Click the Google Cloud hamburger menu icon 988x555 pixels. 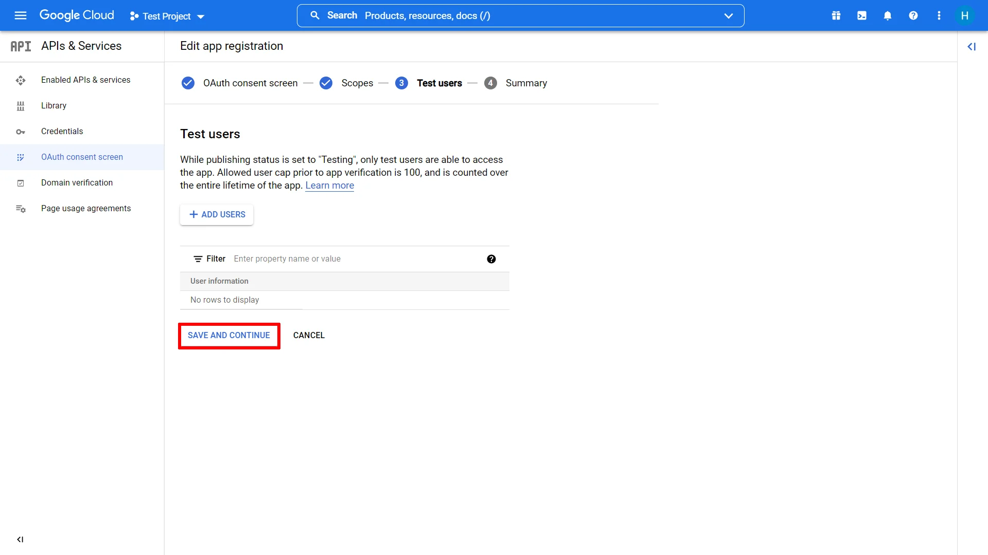coord(19,15)
